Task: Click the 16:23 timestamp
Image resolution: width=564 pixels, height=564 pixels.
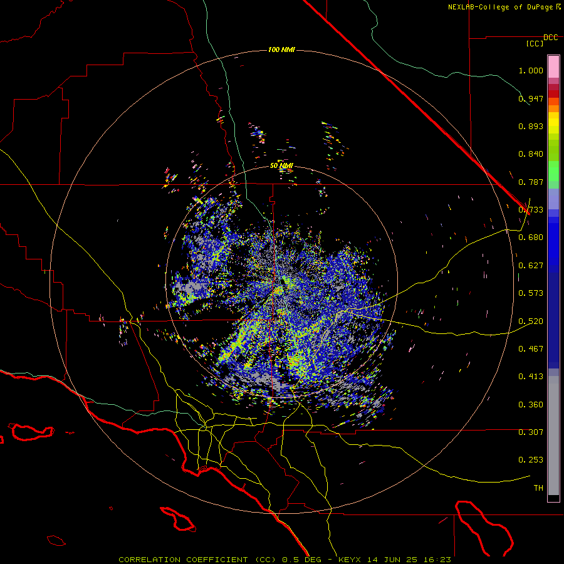Action: 437,560
